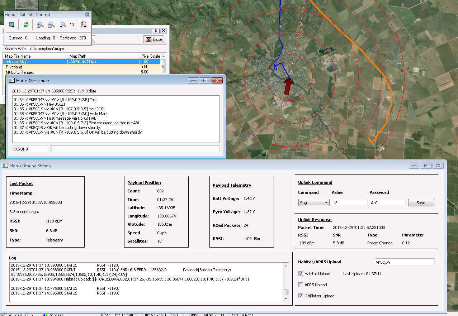The width and height of the screenshot is (458, 316).
Task: Close the Google Satellite Control panel
Action: coord(88,15)
